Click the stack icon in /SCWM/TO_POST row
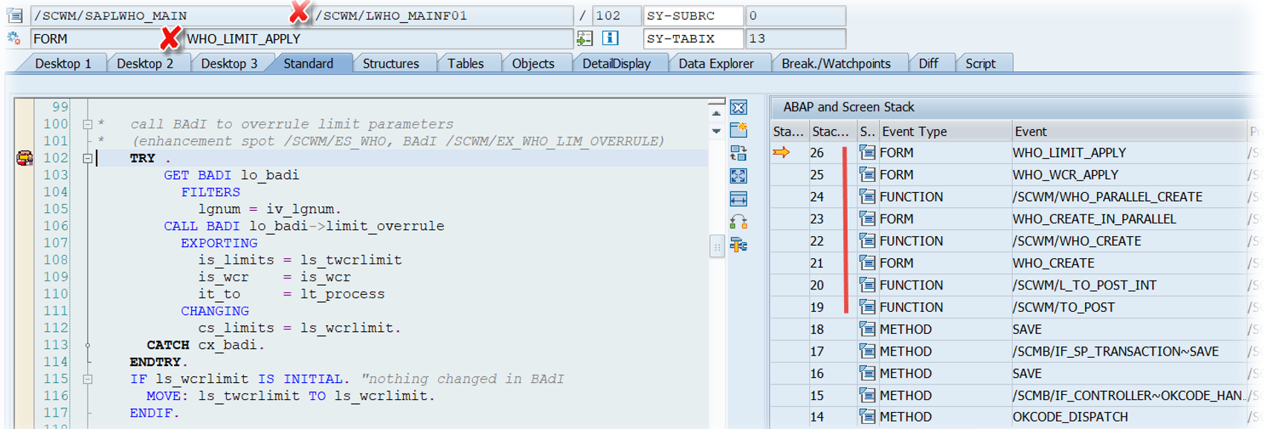The image size is (1265, 429). 866,307
